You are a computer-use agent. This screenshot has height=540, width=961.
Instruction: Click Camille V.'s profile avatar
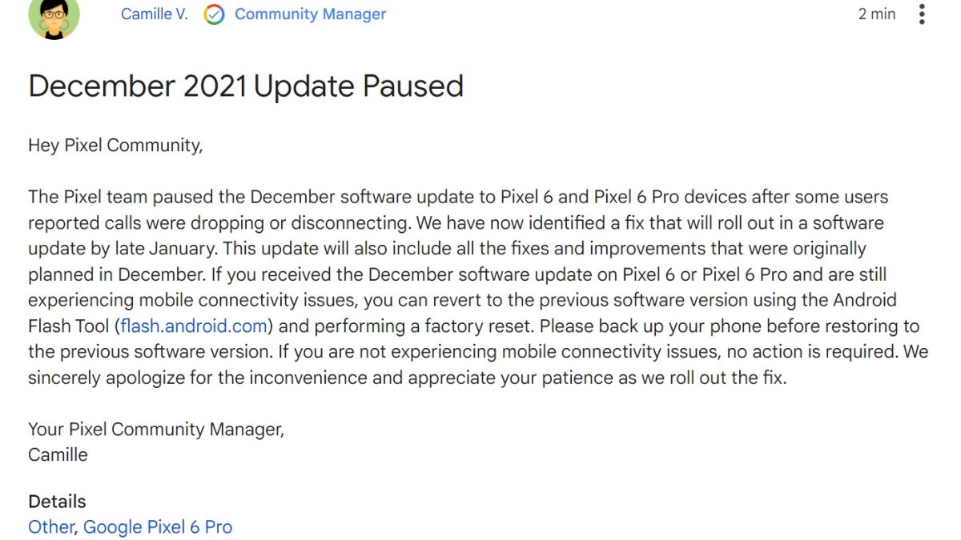(54, 16)
